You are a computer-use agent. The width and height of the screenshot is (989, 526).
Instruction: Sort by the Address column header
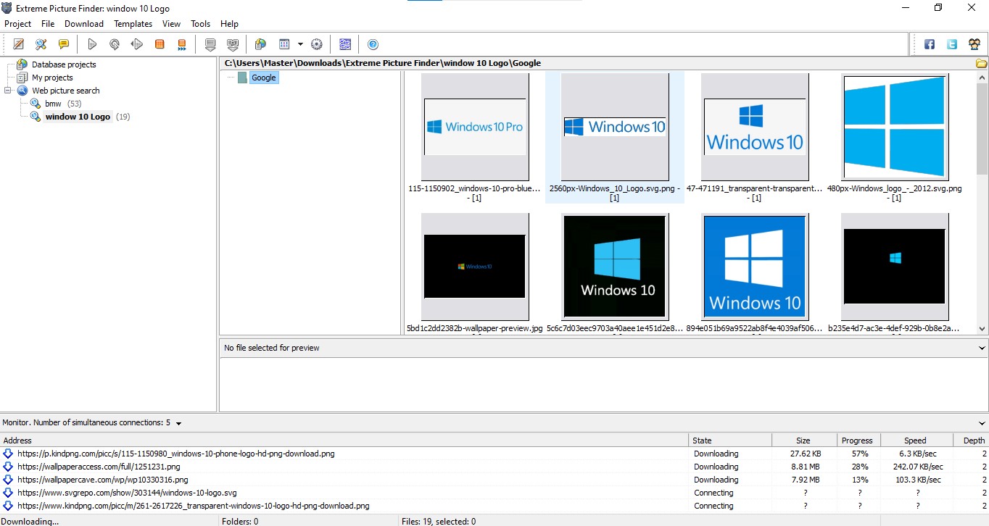(344, 441)
